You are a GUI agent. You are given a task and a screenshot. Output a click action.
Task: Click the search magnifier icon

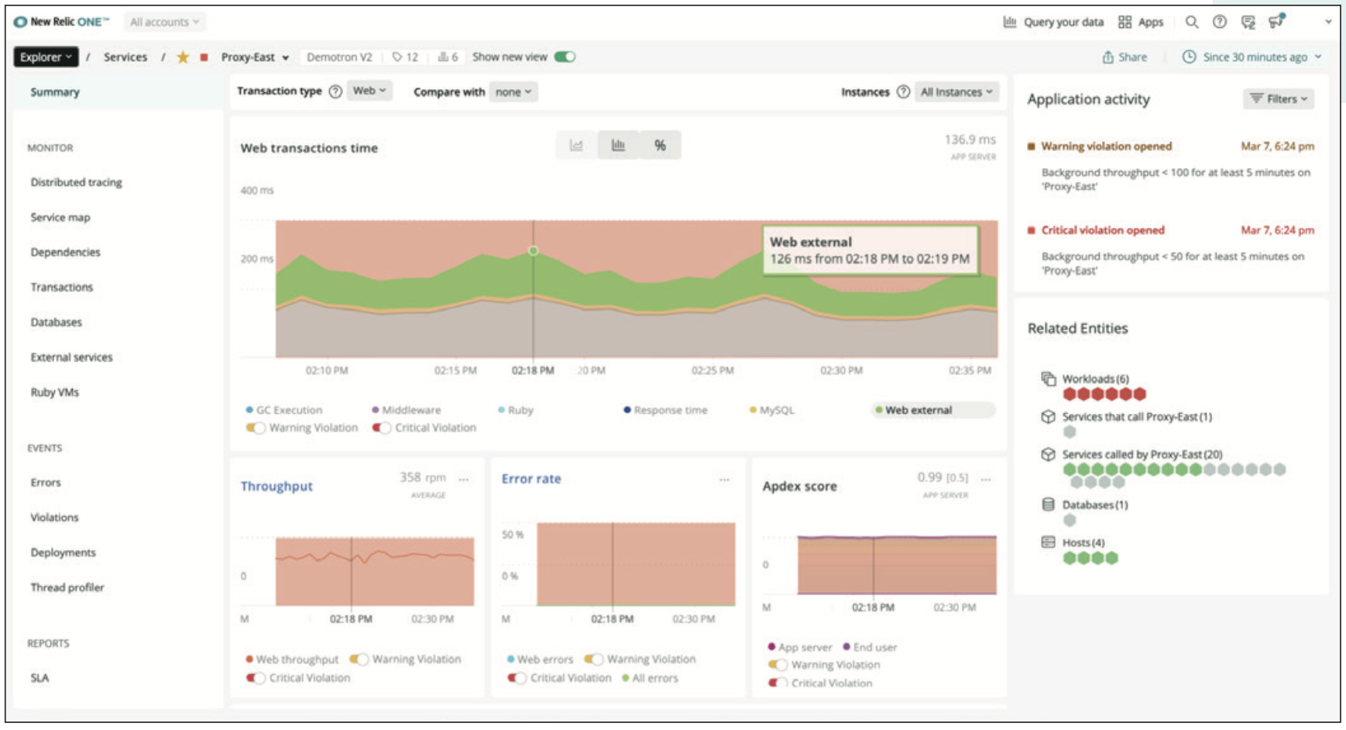[x=1192, y=22]
